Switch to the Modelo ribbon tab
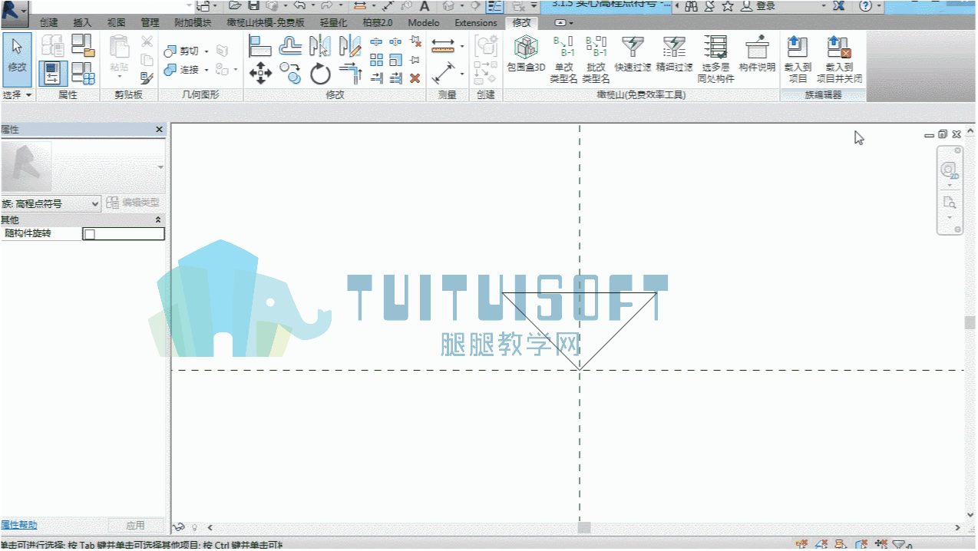This screenshot has width=978, height=551. (424, 23)
